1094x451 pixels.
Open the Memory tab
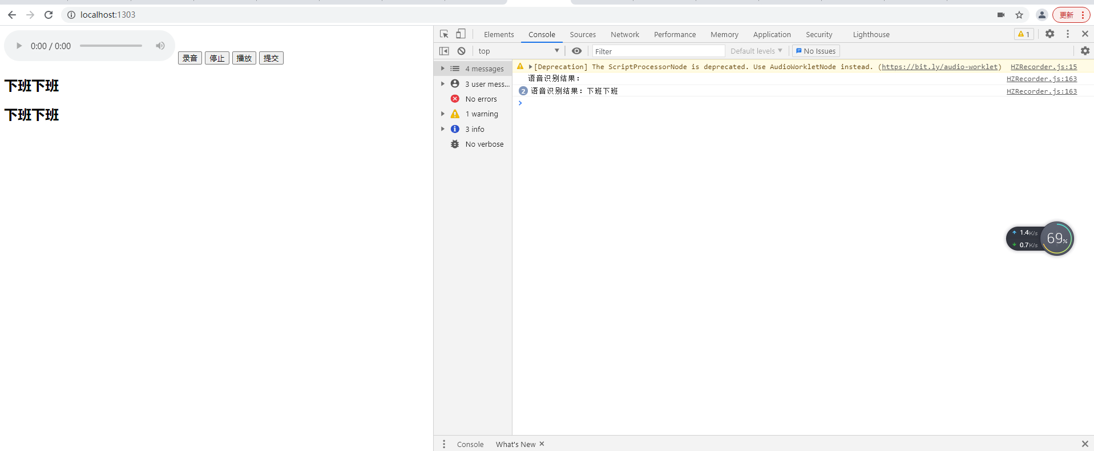[x=724, y=35]
